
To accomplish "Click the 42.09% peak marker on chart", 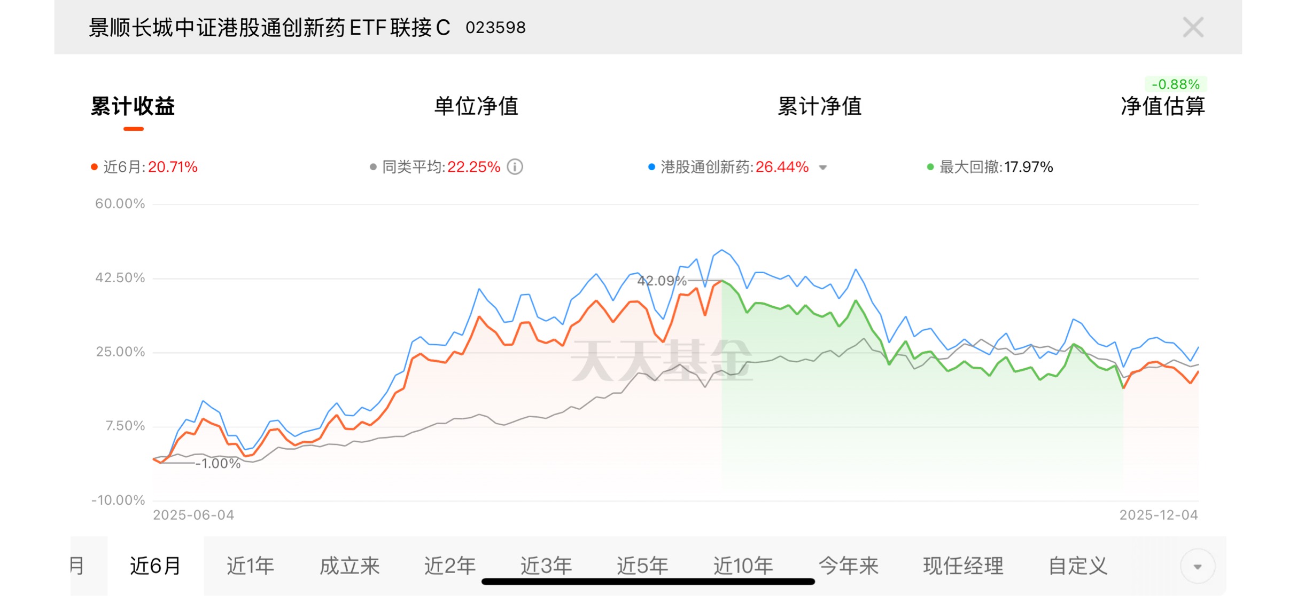I will (662, 281).
